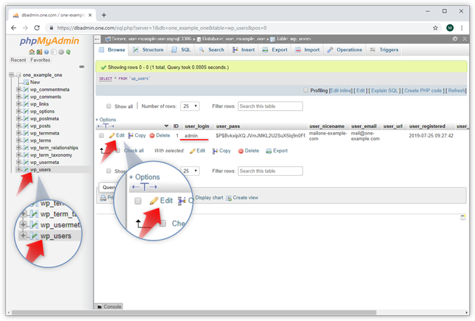Click the red Delete icon in admin row
This screenshot has width=475, height=321.
coord(152,135)
